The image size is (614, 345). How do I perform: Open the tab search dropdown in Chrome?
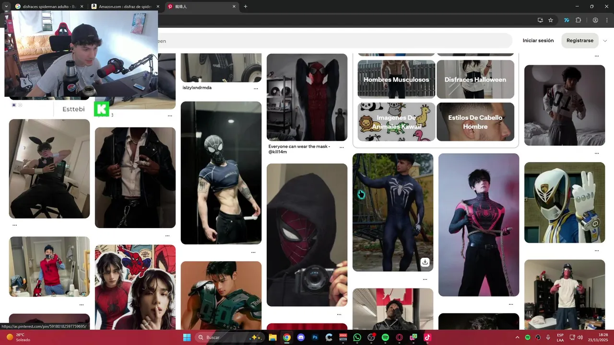pyautogui.click(x=6, y=6)
